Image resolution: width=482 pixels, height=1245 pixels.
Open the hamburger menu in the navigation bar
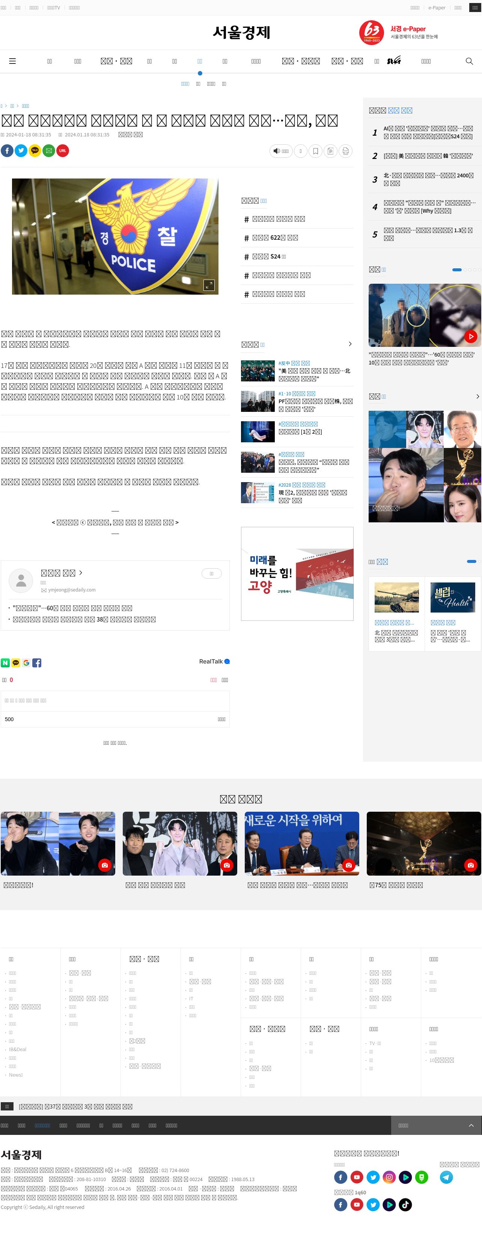(12, 61)
